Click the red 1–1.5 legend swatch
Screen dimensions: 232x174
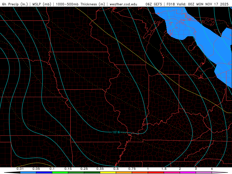pyautogui.click(x=156, y=173)
